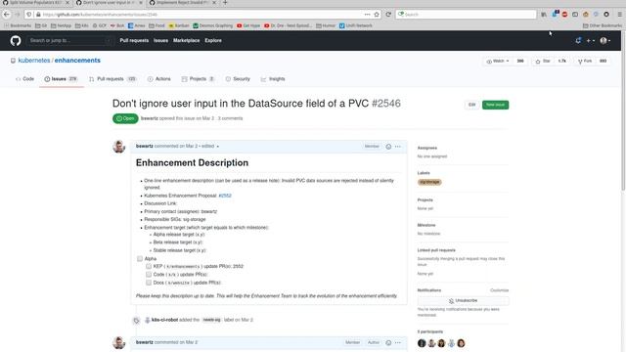
Task: Click the Customize notifications link
Action: point(499,290)
